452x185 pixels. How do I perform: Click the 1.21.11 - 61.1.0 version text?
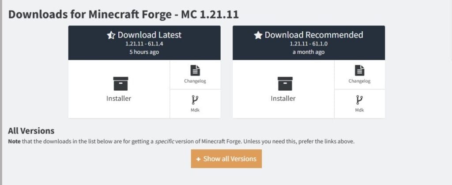309,44
